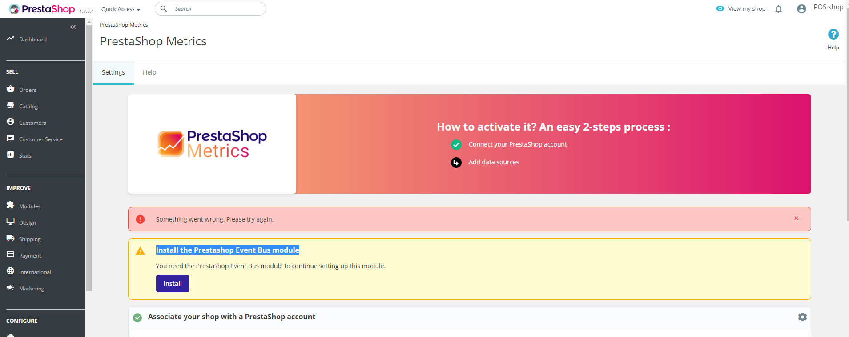Click the Stats chart icon
Screen dimensions: 849x337
pyautogui.click(x=11, y=155)
